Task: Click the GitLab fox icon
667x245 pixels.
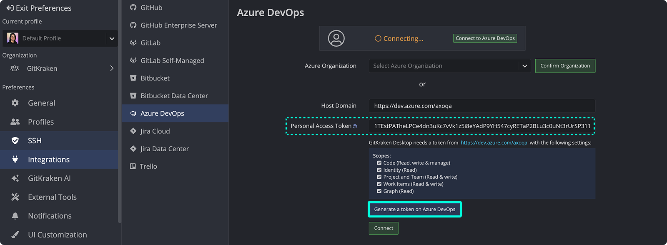Action: (133, 43)
